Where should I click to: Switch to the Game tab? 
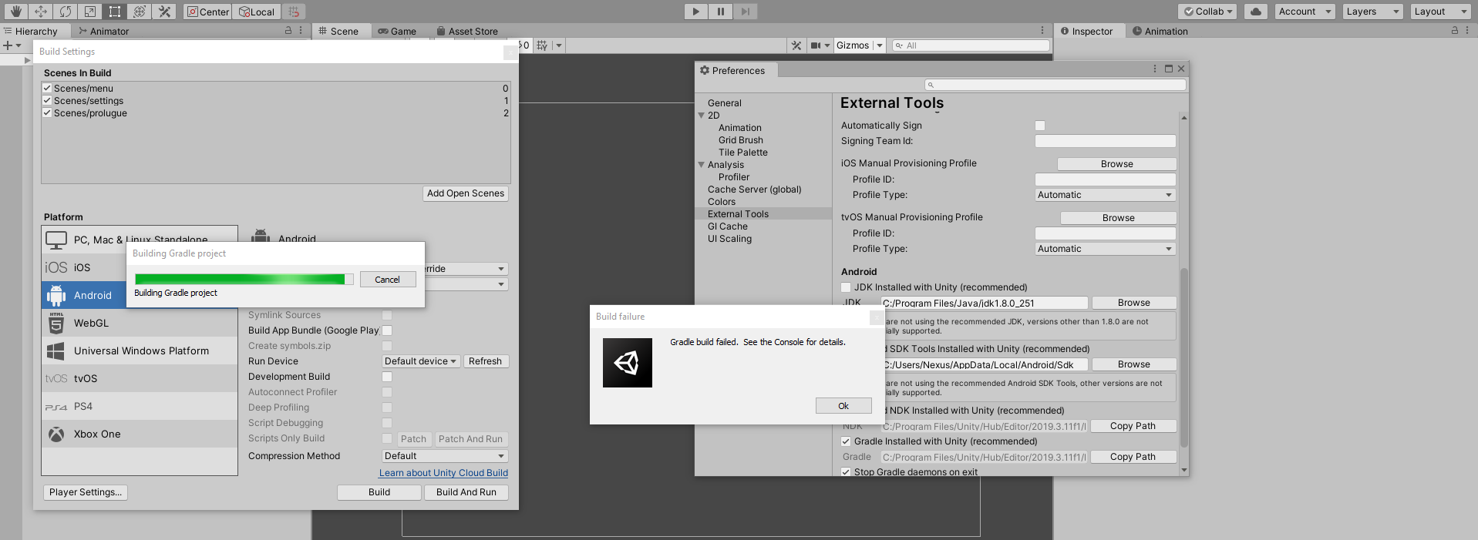pos(397,32)
